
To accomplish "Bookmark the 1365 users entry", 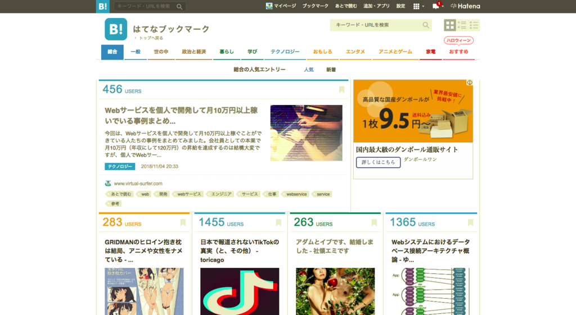I will (470, 222).
